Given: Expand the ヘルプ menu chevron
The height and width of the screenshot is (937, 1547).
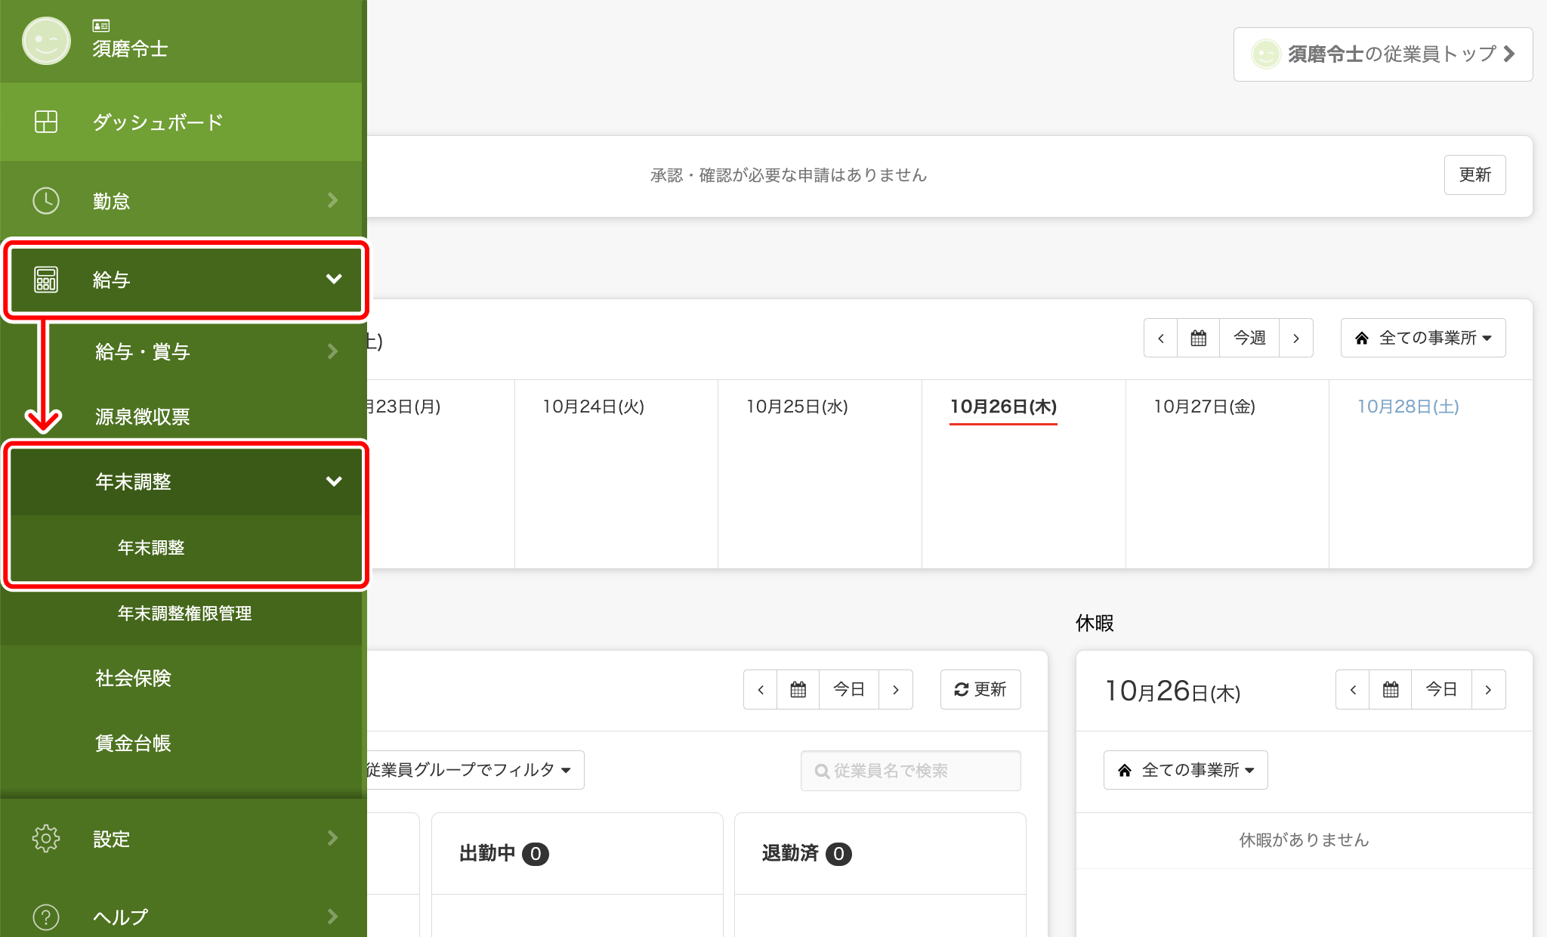Looking at the screenshot, I should click(x=333, y=917).
